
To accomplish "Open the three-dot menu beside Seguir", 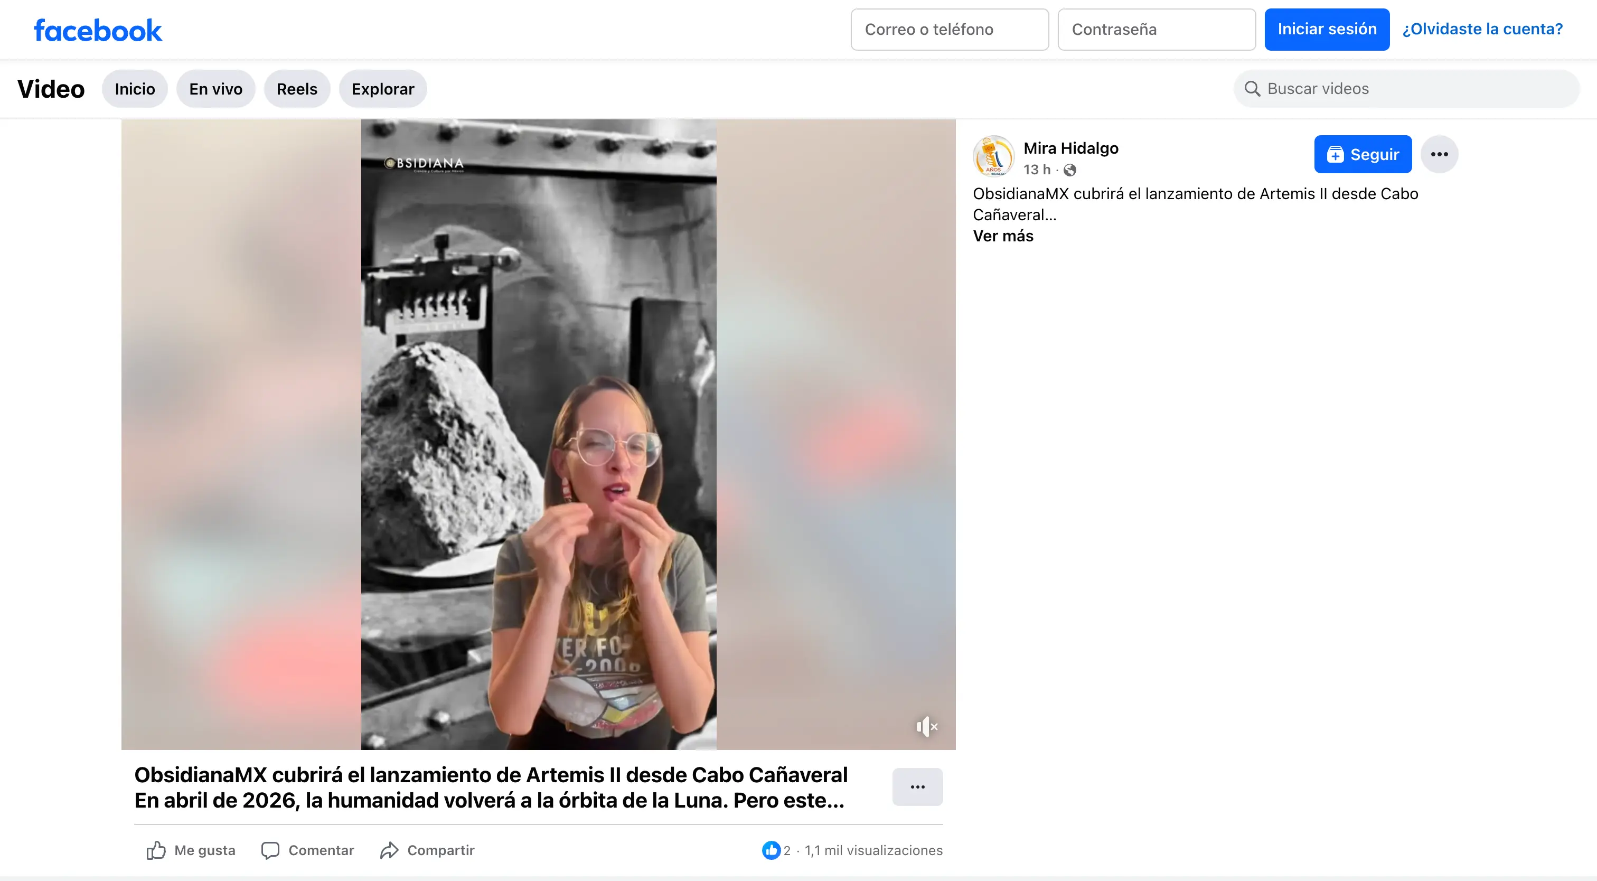I will click(x=1439, y=154).
